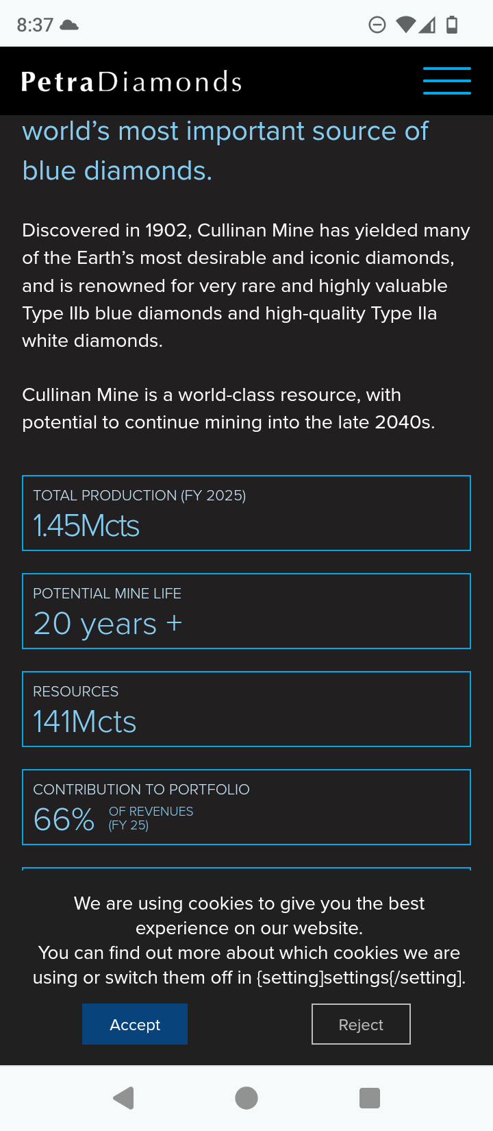Open the cookie settings link
The image size is (493, 1131).
pyautogui.click(x=360, y=977)
